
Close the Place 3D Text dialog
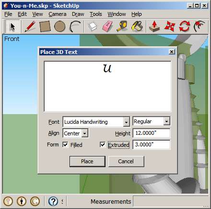[x=172, y=52]
